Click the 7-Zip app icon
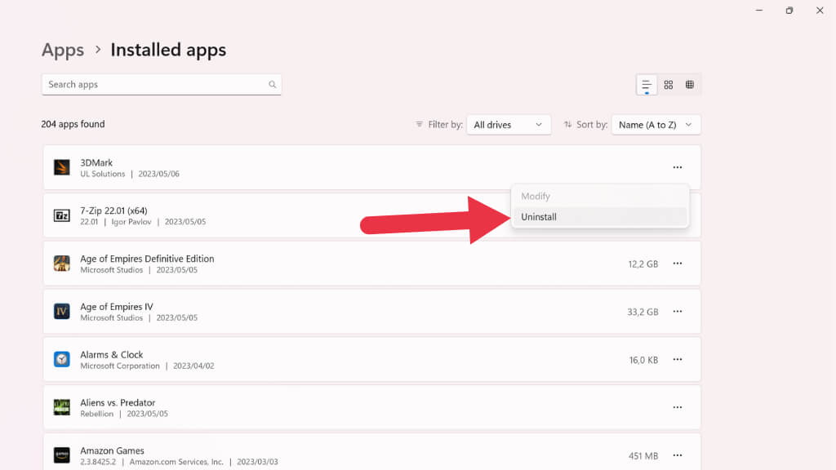836x470 pixels. point(62,215)
